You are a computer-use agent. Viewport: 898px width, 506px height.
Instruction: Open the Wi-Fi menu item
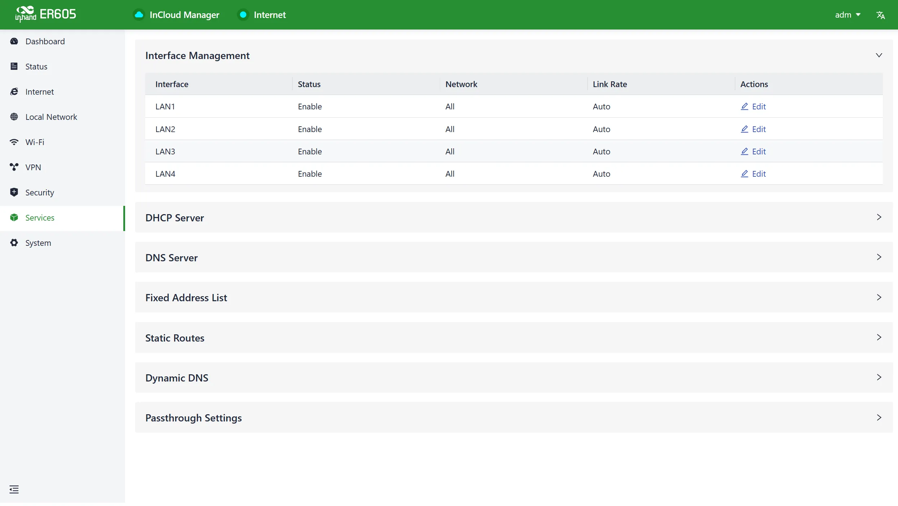[x=62, y=142]
